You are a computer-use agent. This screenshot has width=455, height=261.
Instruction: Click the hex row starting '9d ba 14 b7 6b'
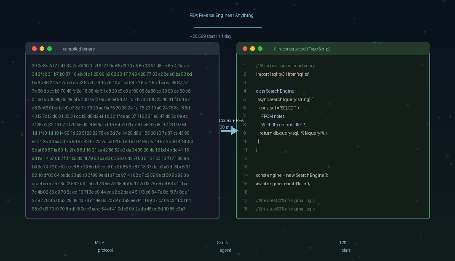click(x=110, y=158)
